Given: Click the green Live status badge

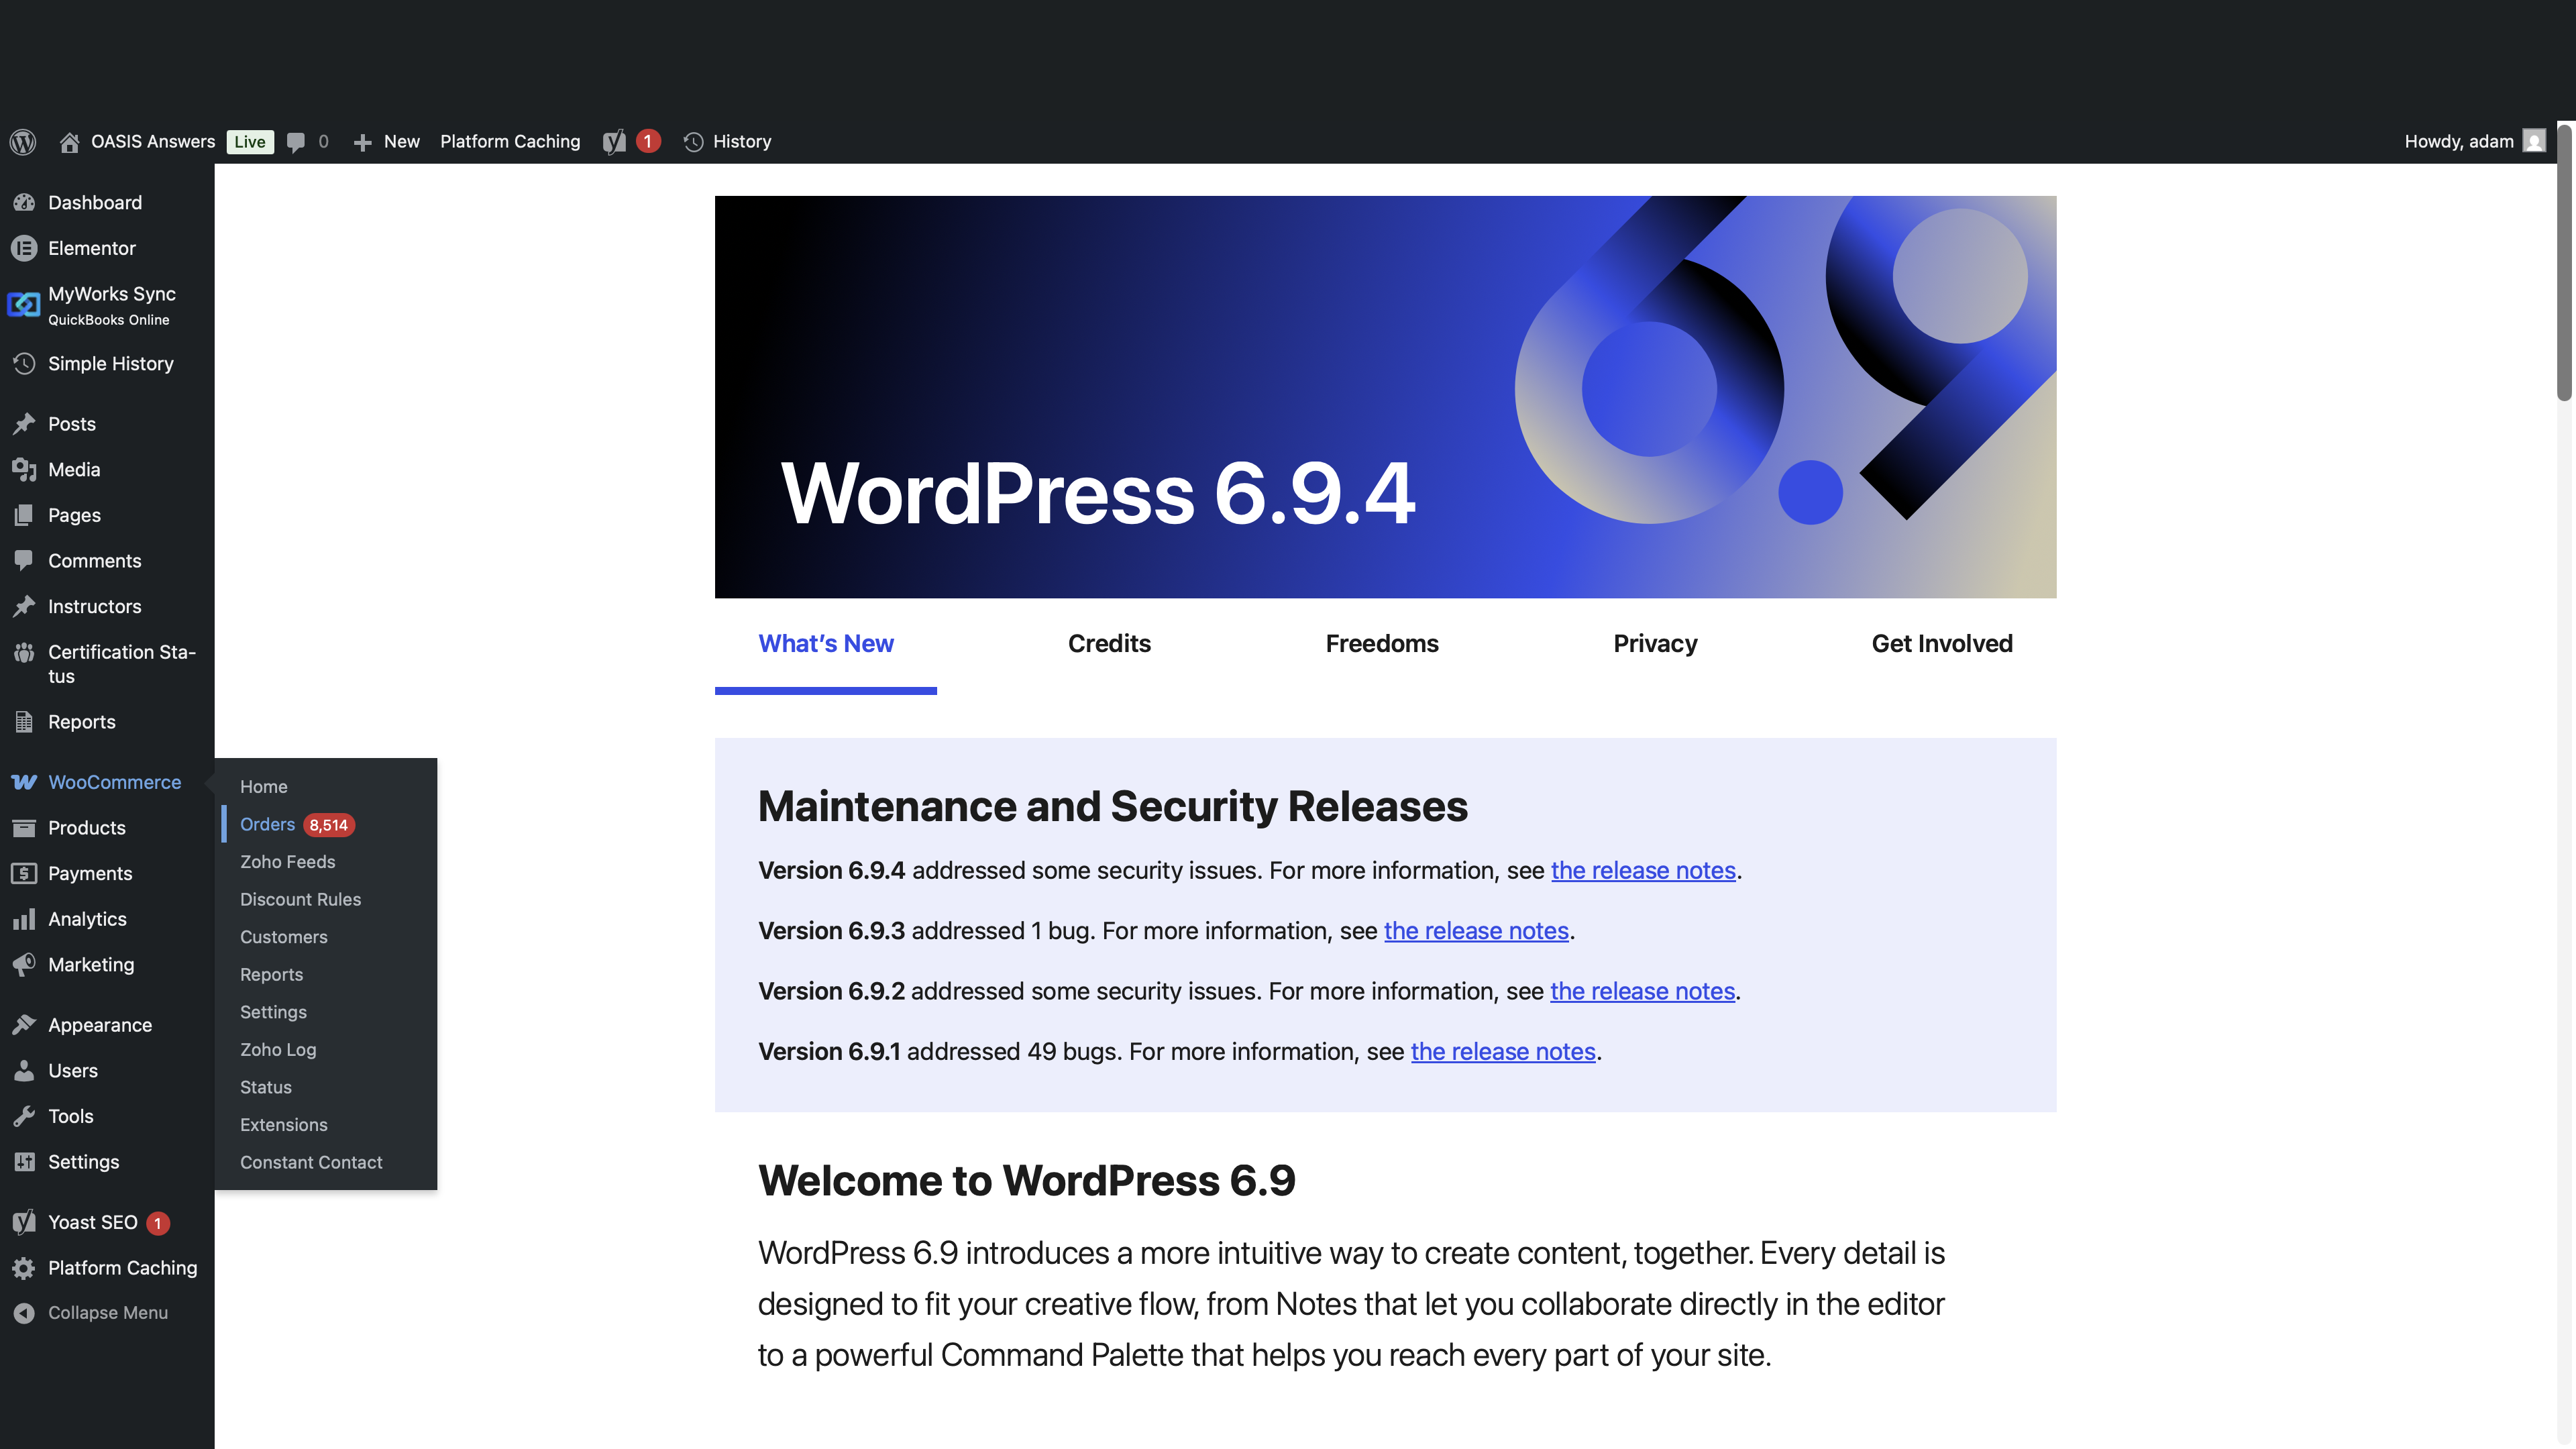Looking at the screenshot, I should (250, 142).
